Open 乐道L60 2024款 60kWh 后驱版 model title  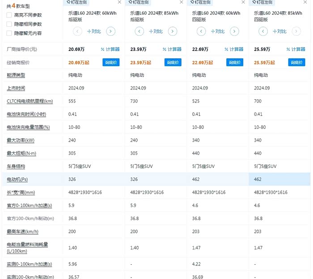92,16
